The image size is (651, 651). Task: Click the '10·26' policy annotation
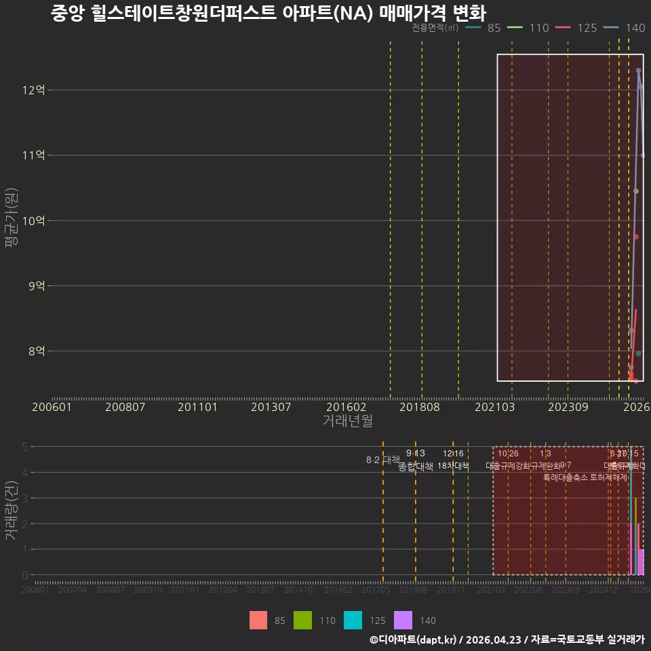coord(508,454)
